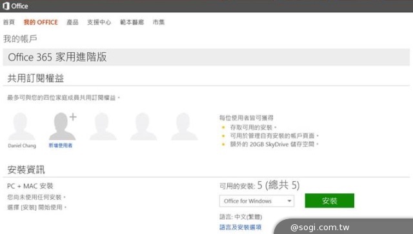Viewport: 413px width, 234px height.
Task: Click the 新增使用者 add user link
Action: pos(61,145)
